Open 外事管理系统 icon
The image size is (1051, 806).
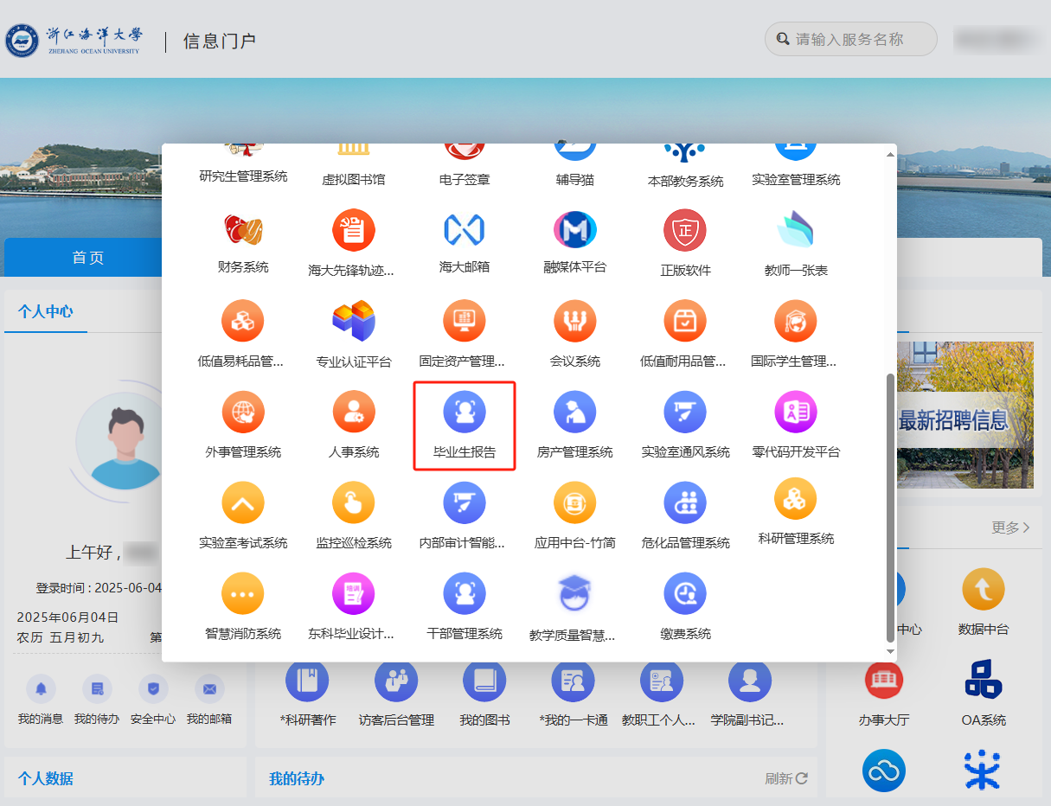(243, 413)
